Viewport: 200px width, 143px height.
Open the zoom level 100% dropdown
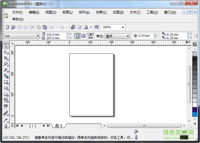[x=123, y=27]
